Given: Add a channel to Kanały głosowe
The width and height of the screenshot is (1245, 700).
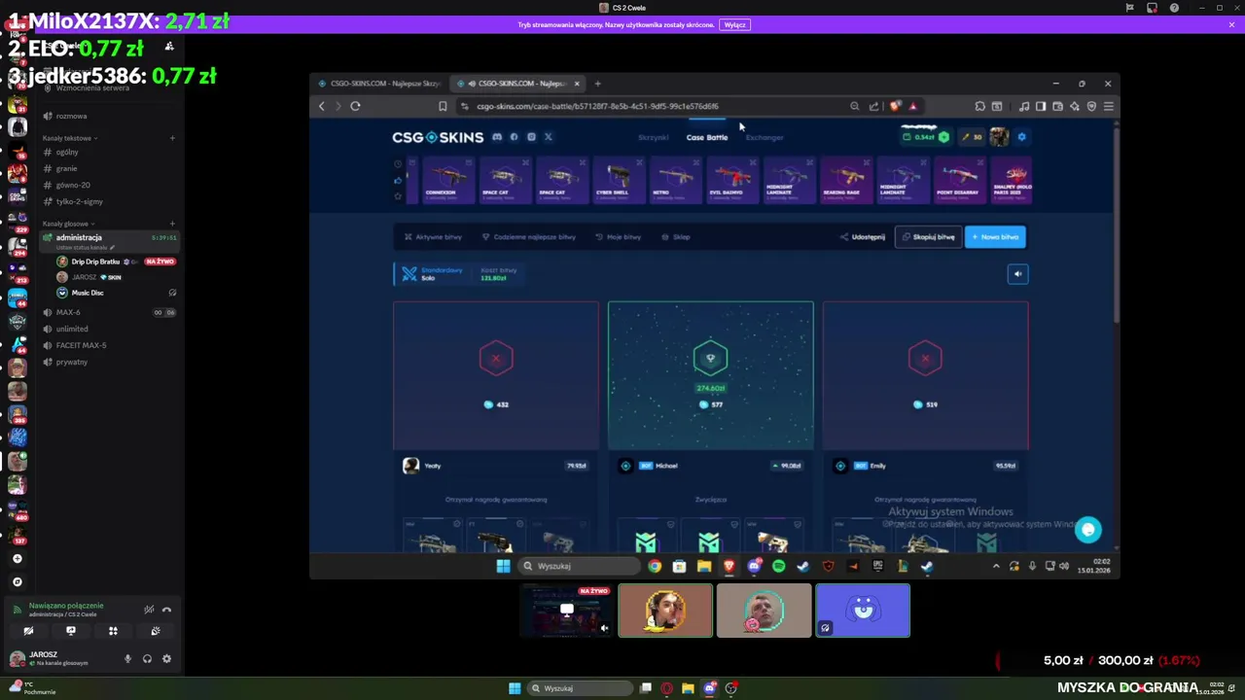Looking at the screenshot, I should 172,224.
